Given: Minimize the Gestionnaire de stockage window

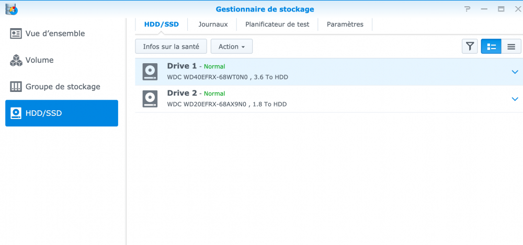Looking at the screenshot, I should 484,9.
